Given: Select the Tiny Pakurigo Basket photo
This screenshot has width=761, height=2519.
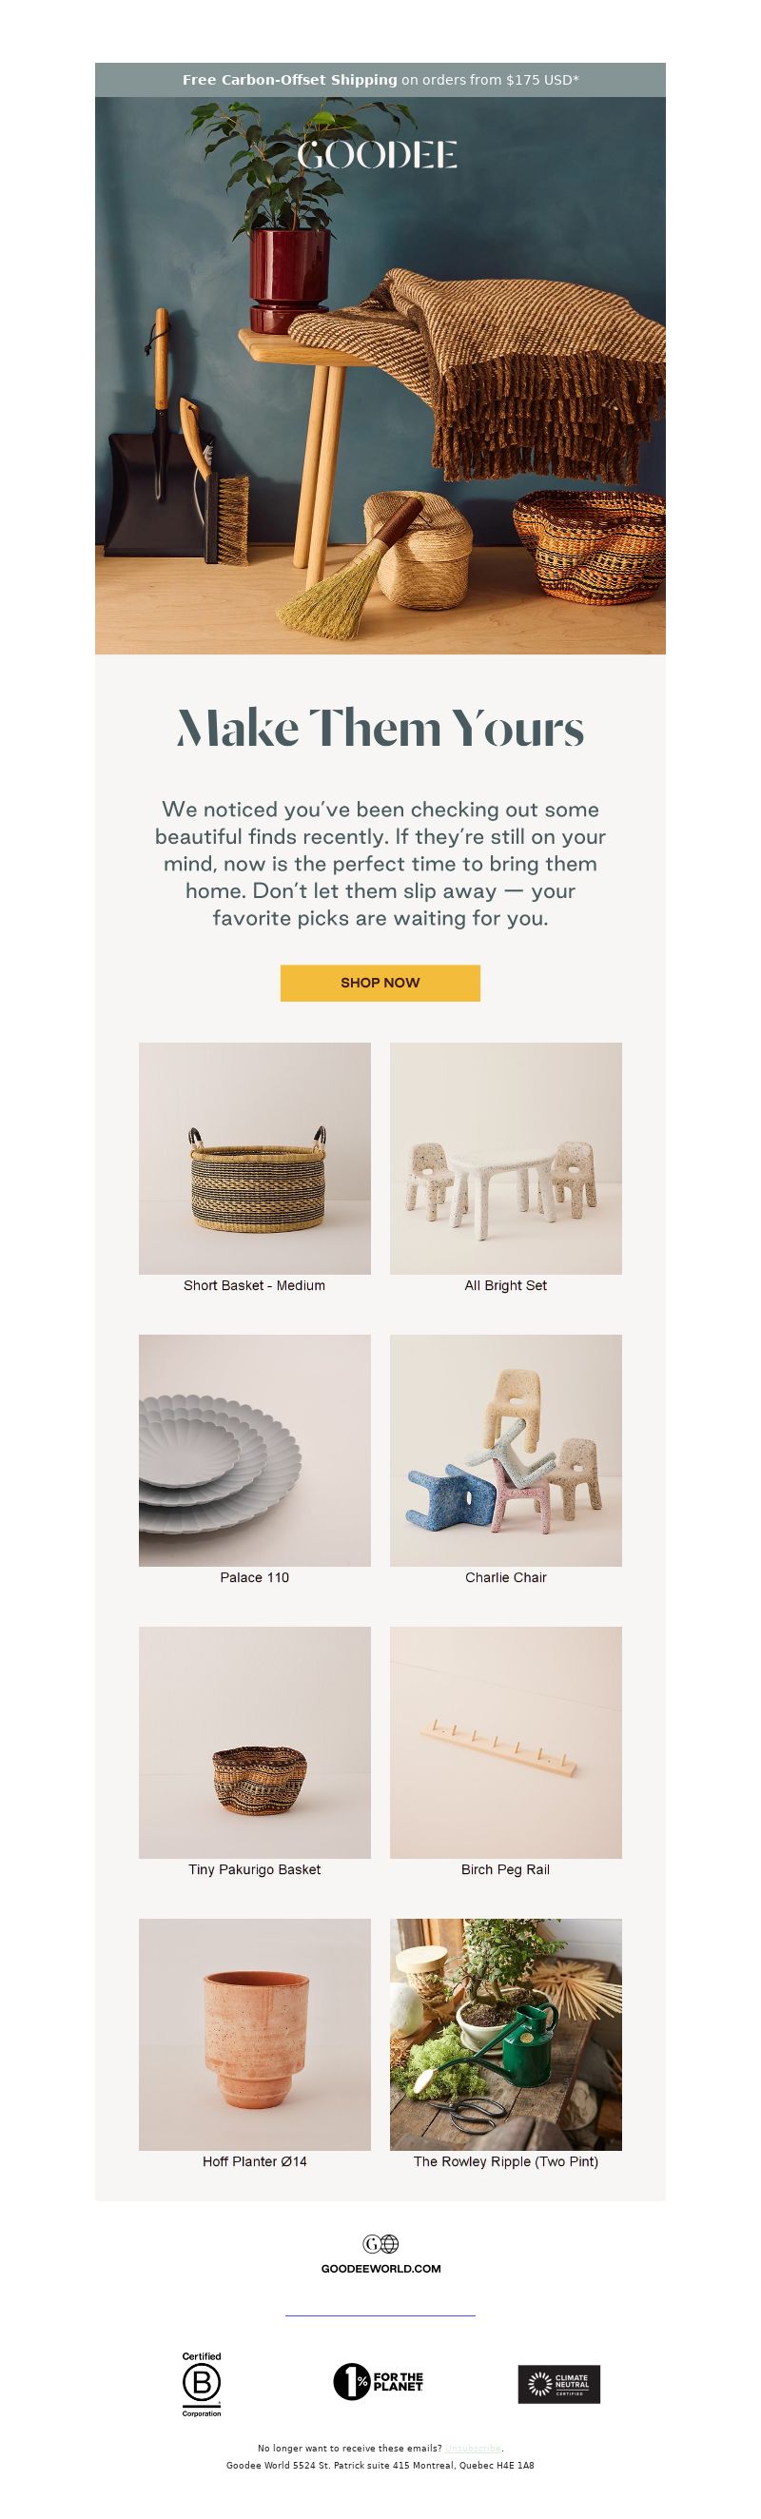Looking at the screenshot, I should (254, 1743).
